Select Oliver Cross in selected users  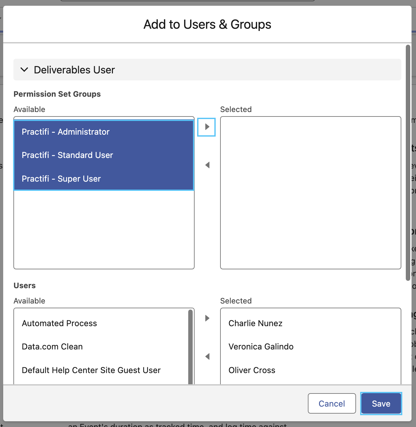pyautogui.click(x=310, y=370)
